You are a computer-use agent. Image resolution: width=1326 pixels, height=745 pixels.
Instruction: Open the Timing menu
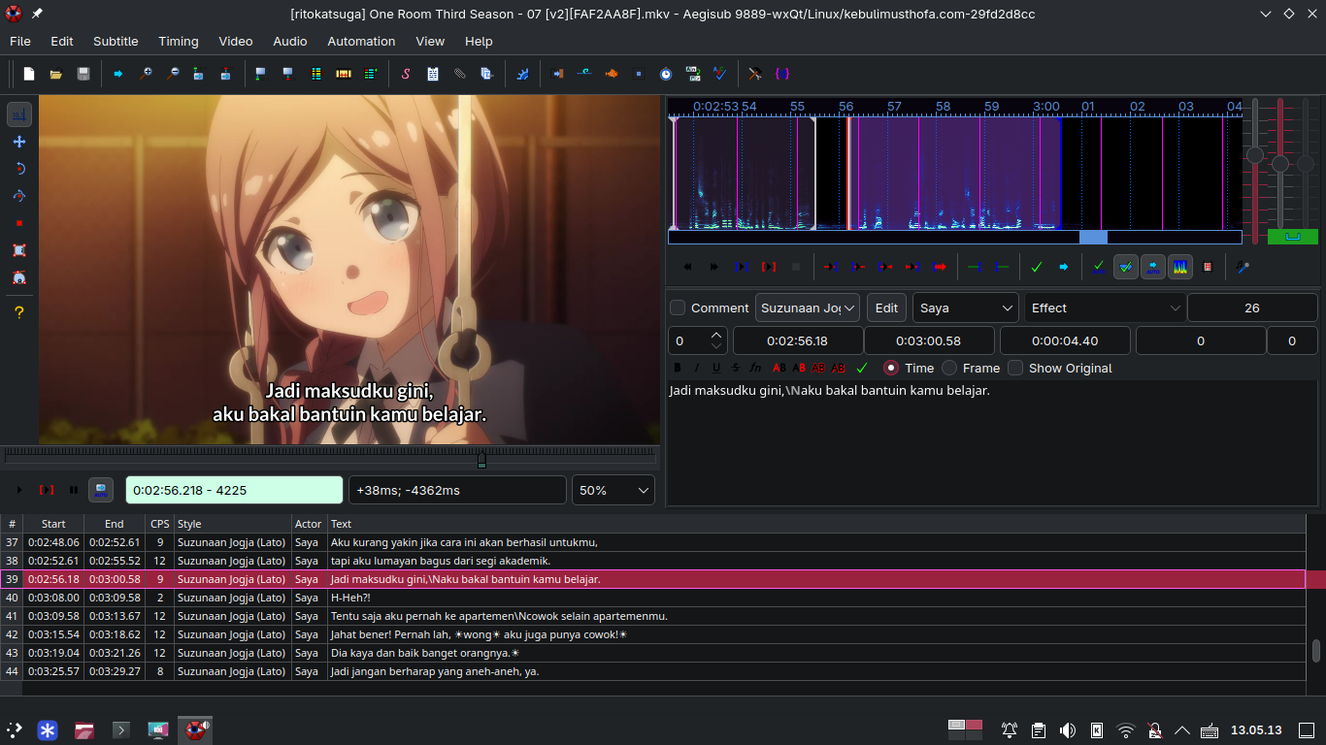[179, 41]
